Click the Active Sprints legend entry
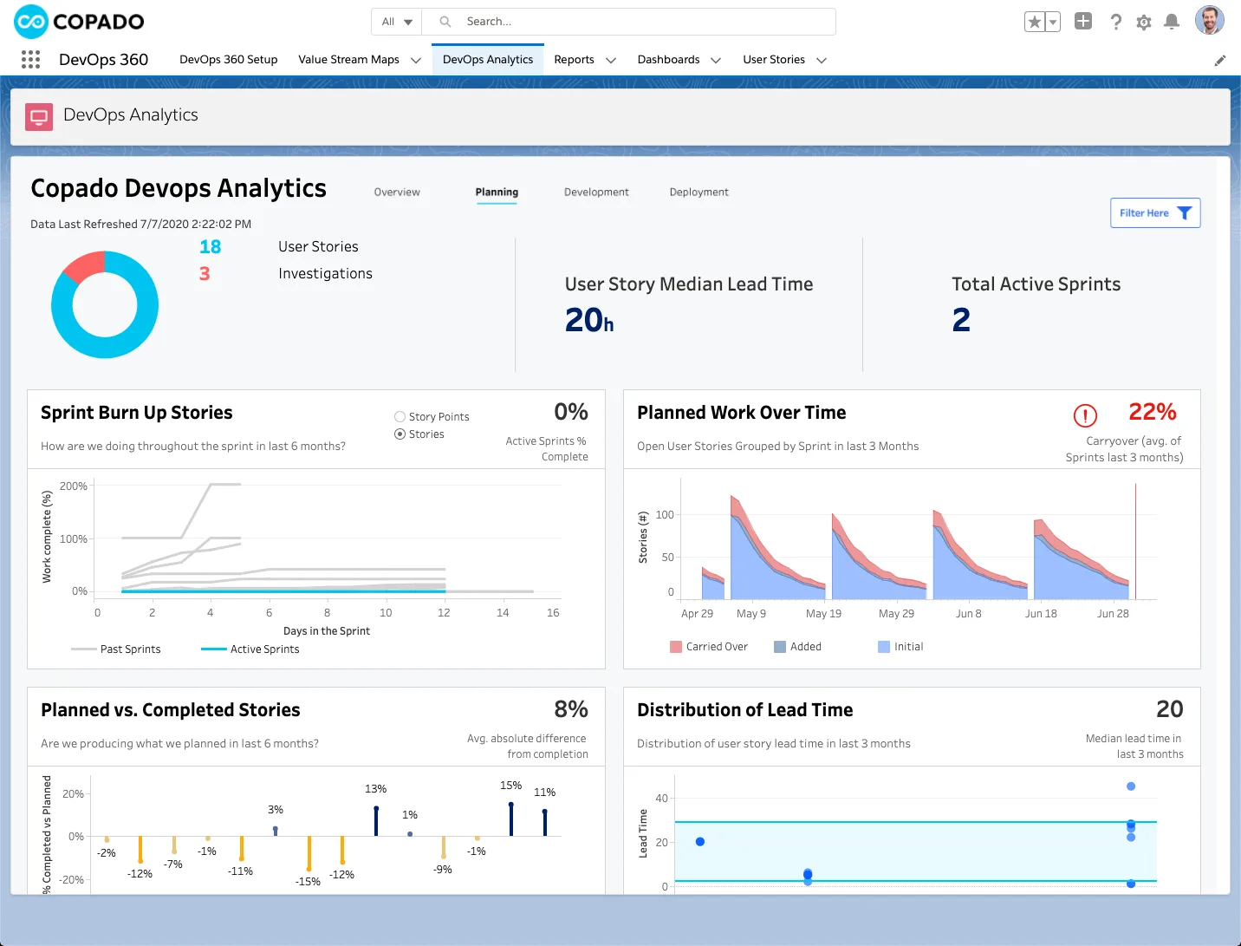This screenshot has width=1241, height=946. click(250, 649)
